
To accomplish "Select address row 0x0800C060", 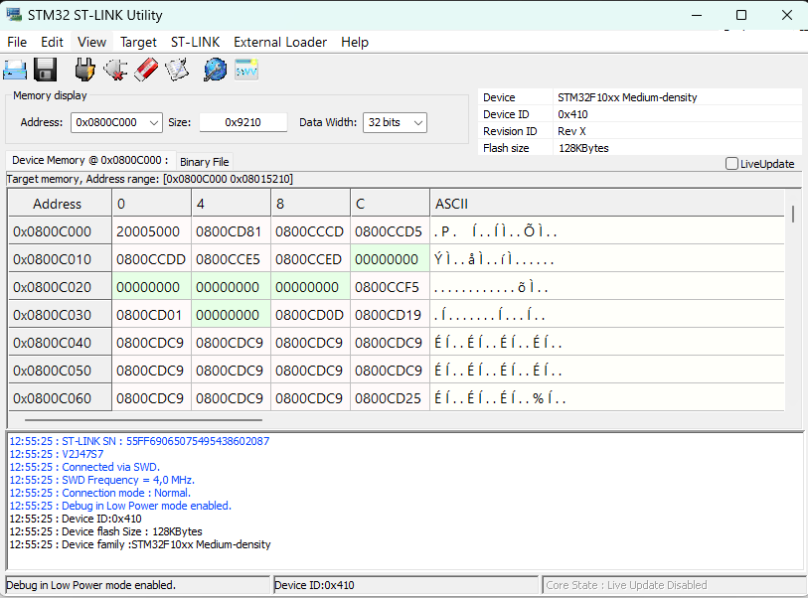I will point(60,398).
